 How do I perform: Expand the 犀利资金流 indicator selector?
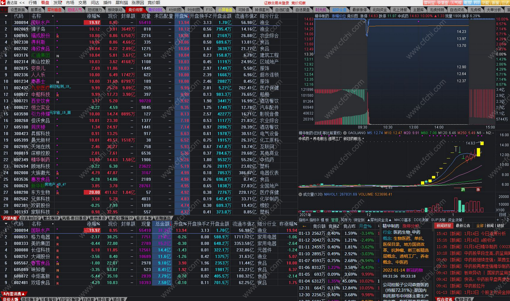click(x=379, y=220)
